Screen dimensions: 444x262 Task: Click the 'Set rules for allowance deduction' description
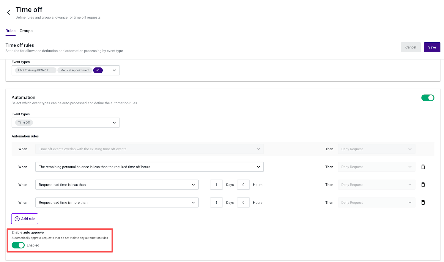[64, 51]
